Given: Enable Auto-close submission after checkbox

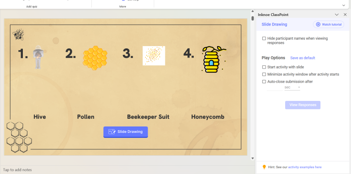Looking at the screenshot, I should click(264, 82).
